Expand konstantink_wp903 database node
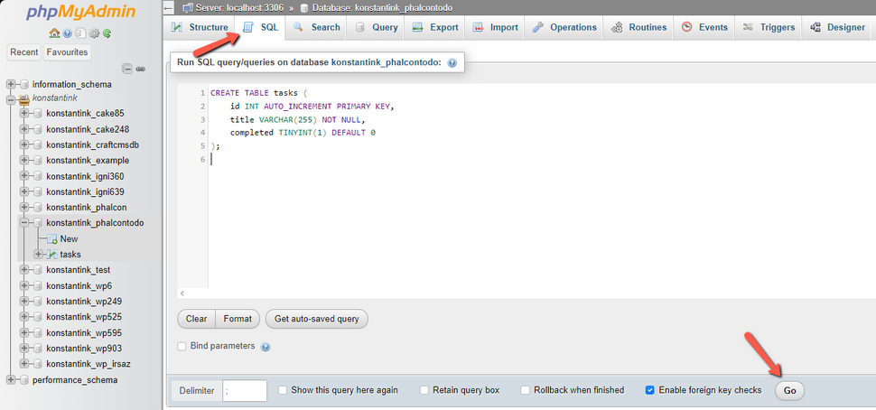This screenshot has width=876, height=410. click(24, 348)
